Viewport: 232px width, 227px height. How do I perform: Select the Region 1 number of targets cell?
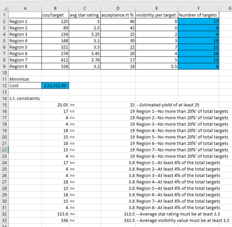[198, 22]
